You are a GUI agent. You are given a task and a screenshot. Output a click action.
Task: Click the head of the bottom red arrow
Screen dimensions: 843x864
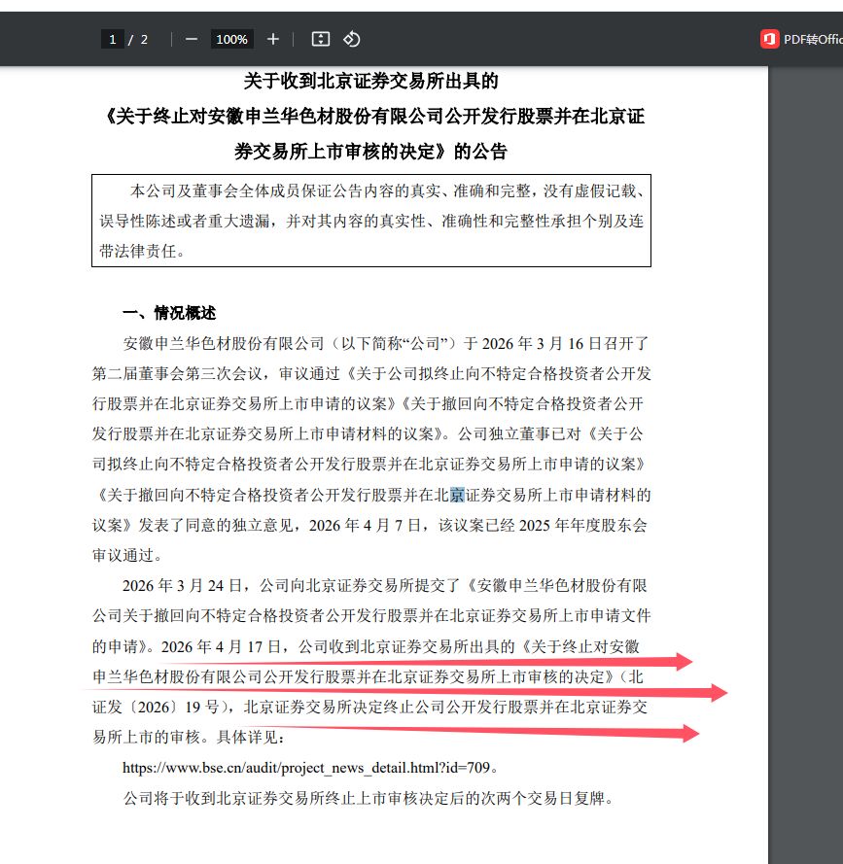(694, 733)
